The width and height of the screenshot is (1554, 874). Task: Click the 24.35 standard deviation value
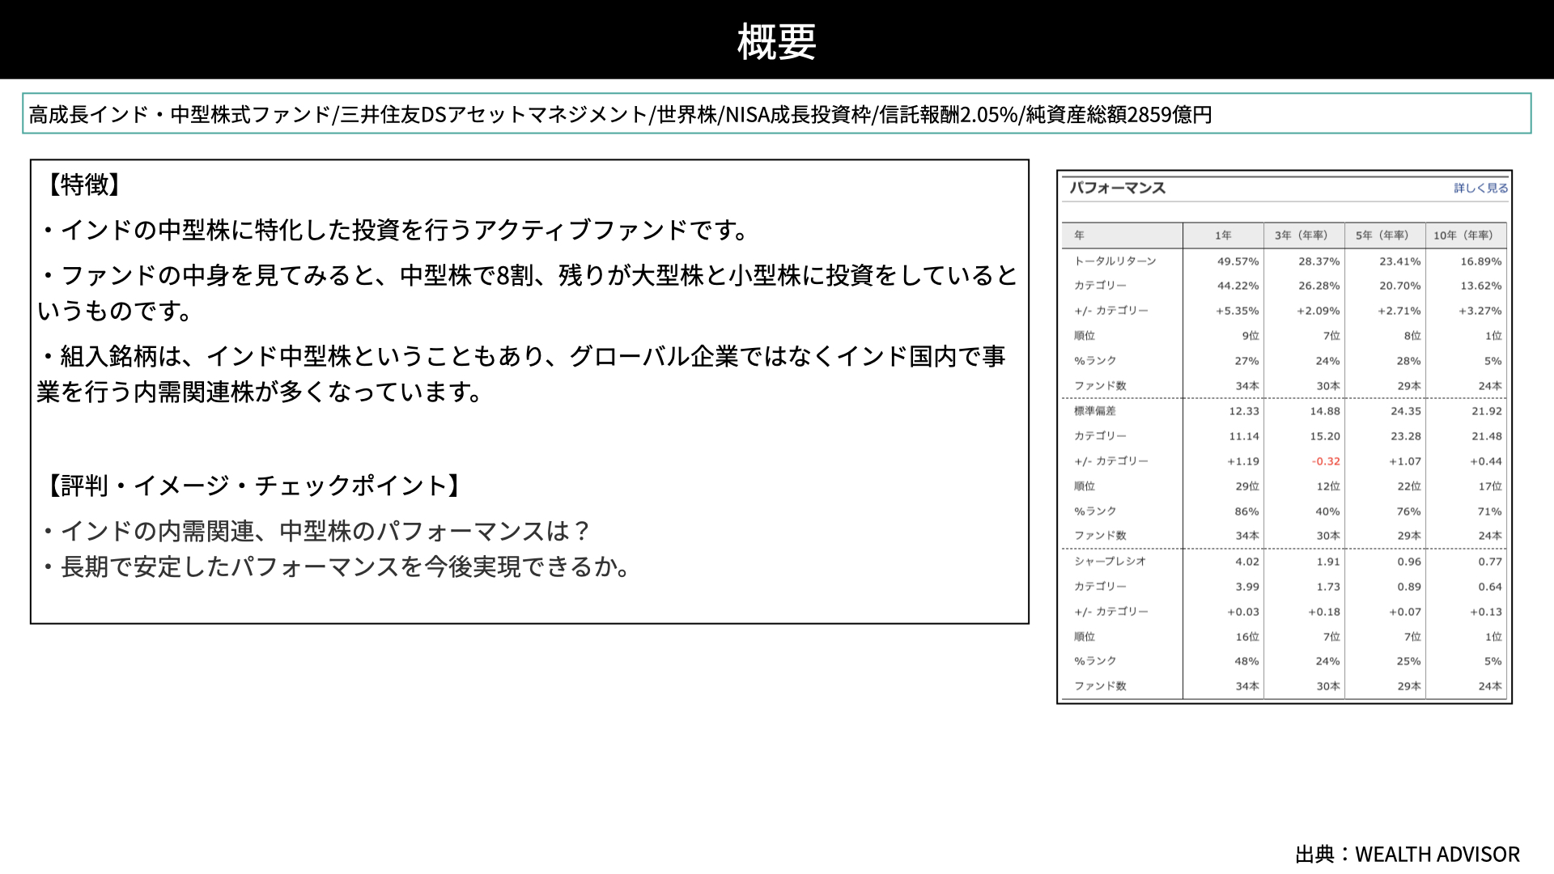(x=1406, y=411)
